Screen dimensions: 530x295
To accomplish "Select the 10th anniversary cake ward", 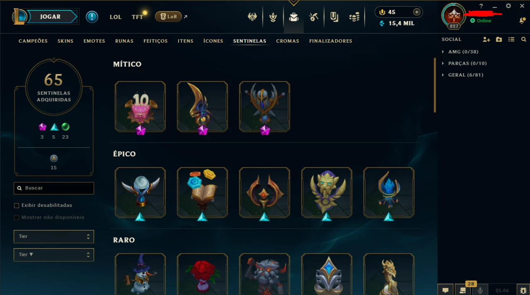I will 140,107.
